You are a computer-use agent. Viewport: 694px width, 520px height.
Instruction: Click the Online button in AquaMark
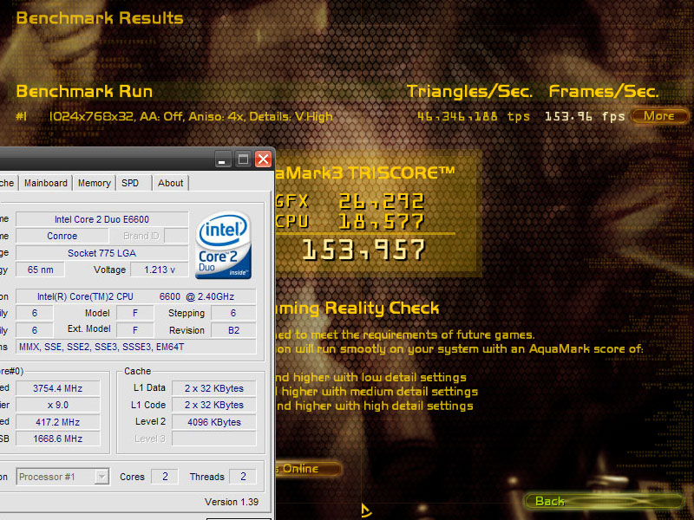(308, 469)
